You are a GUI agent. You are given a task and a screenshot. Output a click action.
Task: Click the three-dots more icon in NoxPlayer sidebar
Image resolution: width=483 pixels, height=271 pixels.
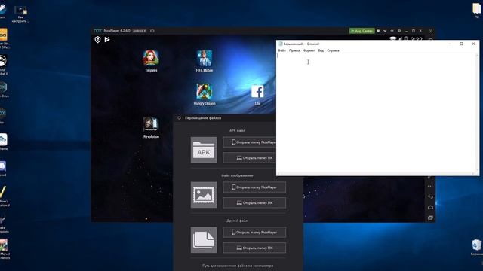click(430, 186)
